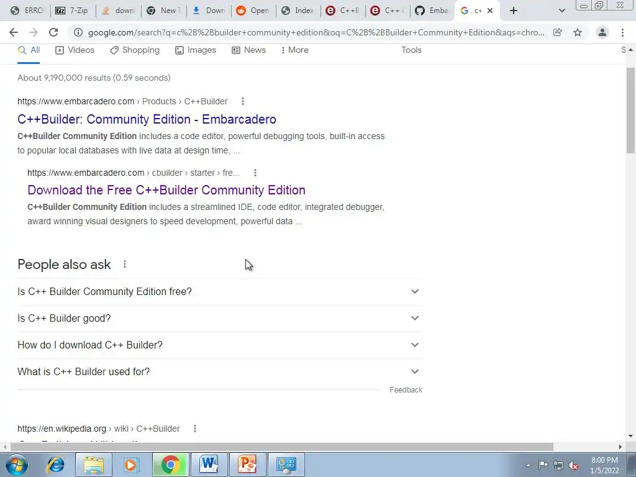Switch to the 7-Zip tab
Screen dimensions: 636x477
pyautogui.click(x=72, y=11)
